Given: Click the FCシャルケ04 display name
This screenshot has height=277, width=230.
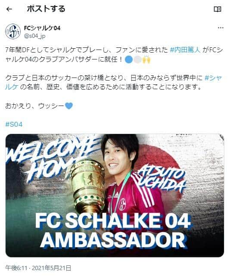Looking at the screenshot, I should tap(42, 28).
